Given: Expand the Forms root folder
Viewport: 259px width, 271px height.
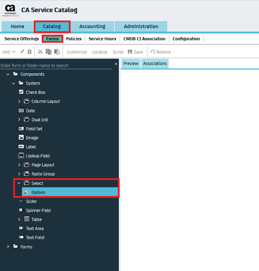Looking at the screenshot, I should click(x=8, y=247).
